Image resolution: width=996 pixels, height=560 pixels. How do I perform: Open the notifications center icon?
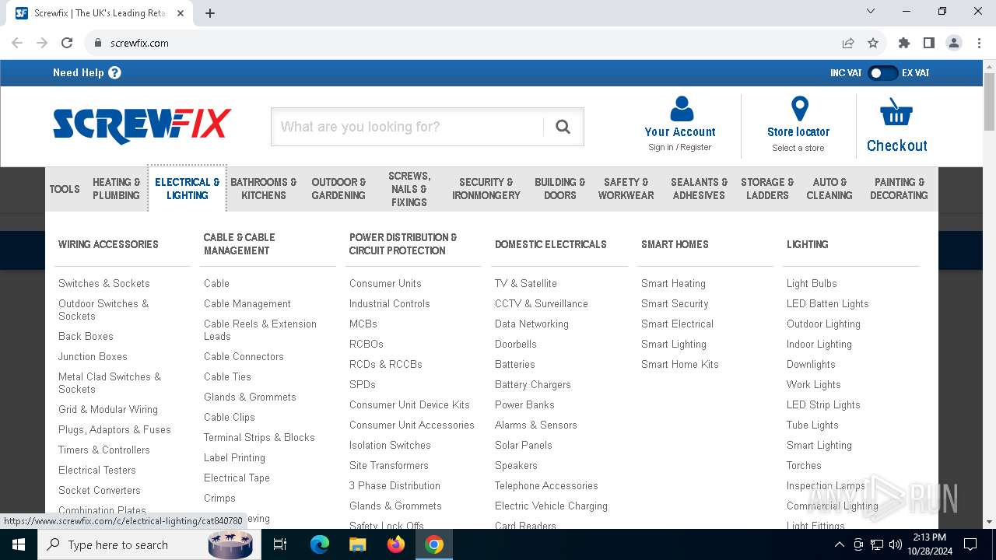(970, 544)
